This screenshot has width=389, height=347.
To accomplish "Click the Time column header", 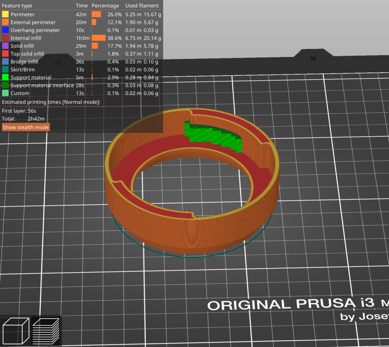I will coord(82,6).
